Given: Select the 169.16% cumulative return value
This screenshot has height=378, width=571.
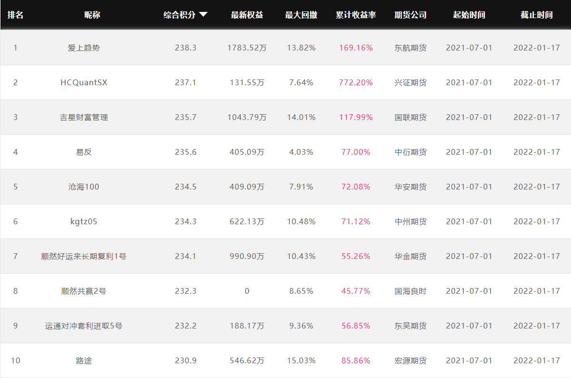Looking at the screenshot, I should point(356,48).
